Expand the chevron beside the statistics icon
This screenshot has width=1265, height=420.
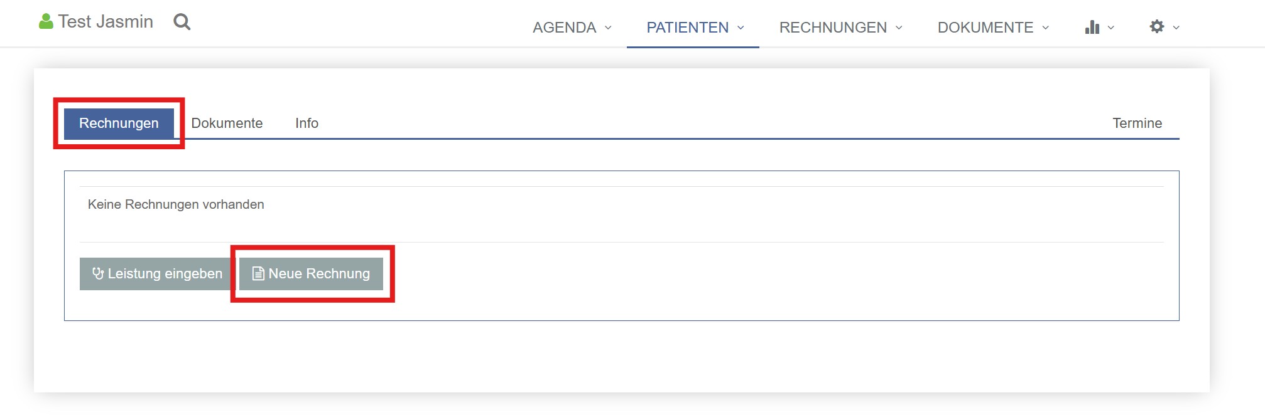click(x=1111, y=28)
